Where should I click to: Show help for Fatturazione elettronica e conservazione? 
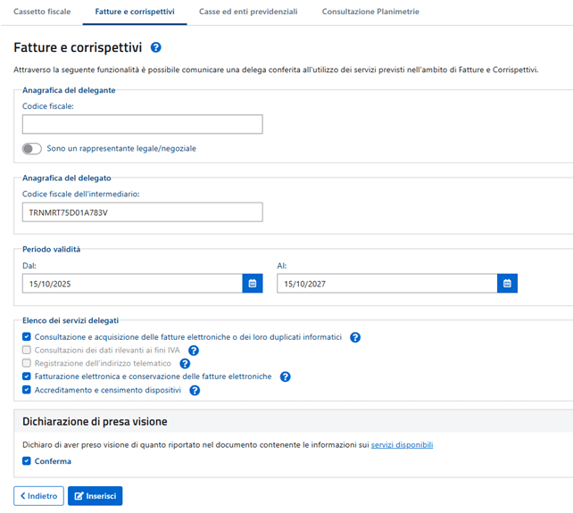(286, 376)
